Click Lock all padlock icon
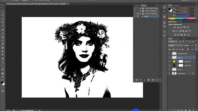Image resolution: width=198 pixels, height=111 pixels. click(183, 49)
